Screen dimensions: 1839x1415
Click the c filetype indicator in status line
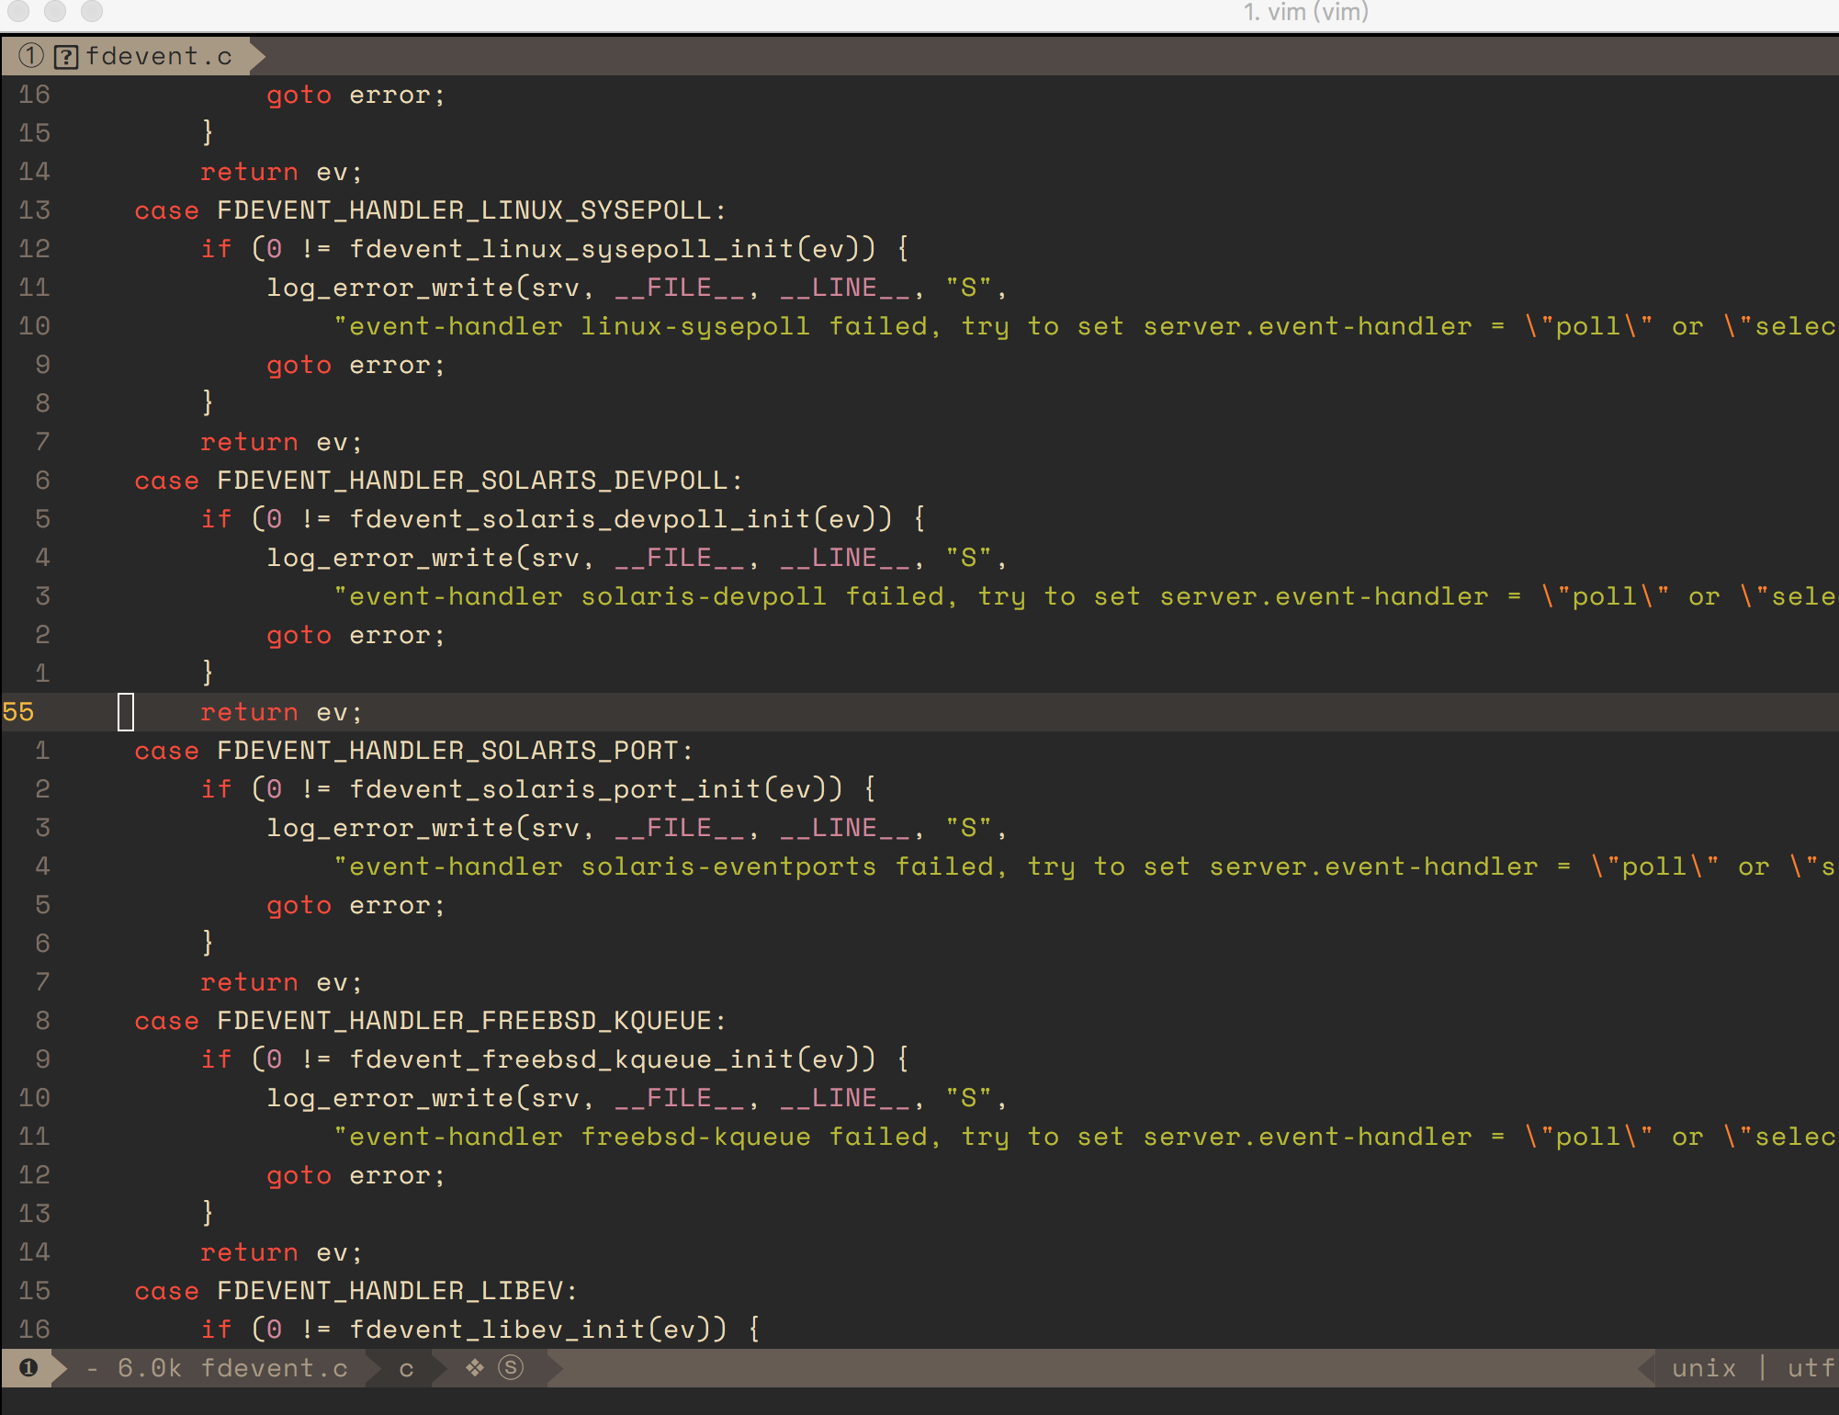pyautogui.click(x=406, y=1369)
